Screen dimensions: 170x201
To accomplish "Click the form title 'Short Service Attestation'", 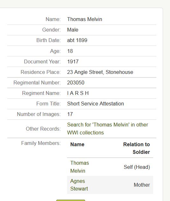I will coord(95,104).
